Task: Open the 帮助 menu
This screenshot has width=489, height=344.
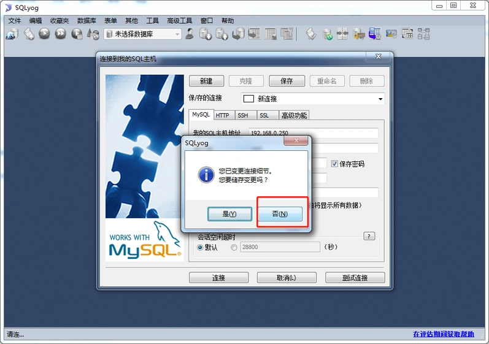Action: 228,21
